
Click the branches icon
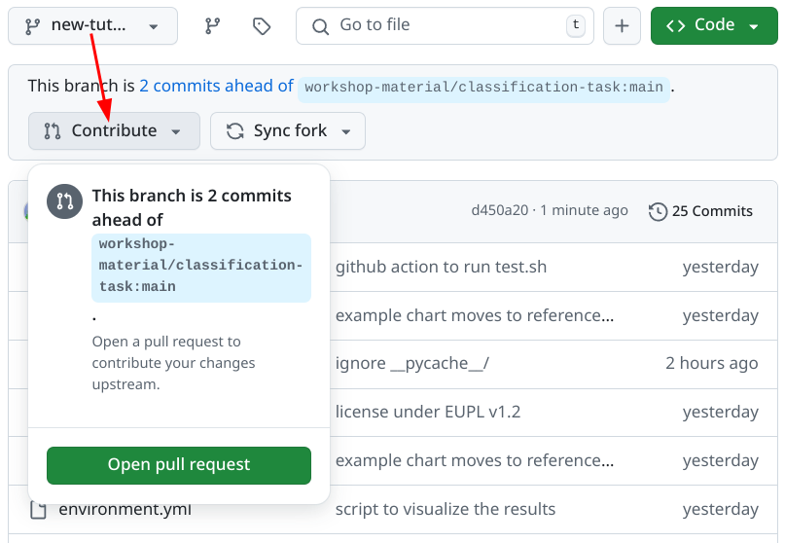click(x=213, y=26)
